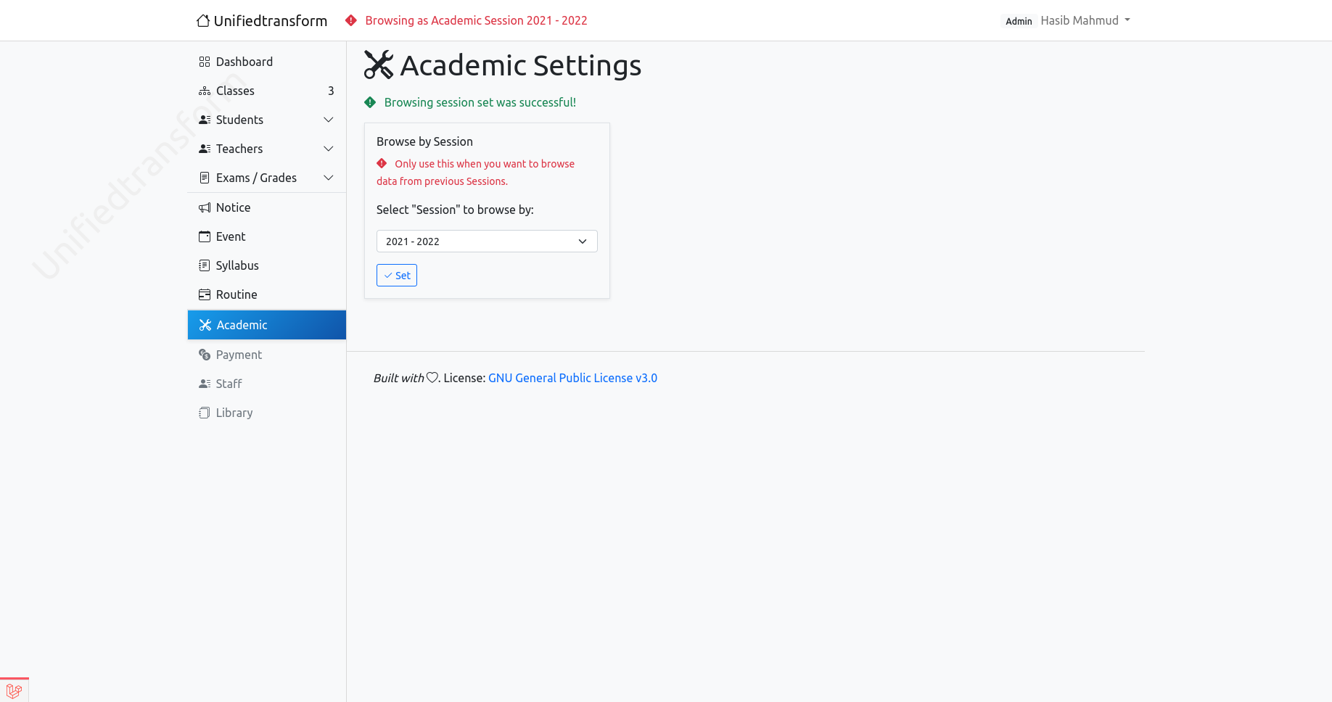This screenshot has height=702, width=1332.
Task: Click the Set button
Action: [397, 276]
